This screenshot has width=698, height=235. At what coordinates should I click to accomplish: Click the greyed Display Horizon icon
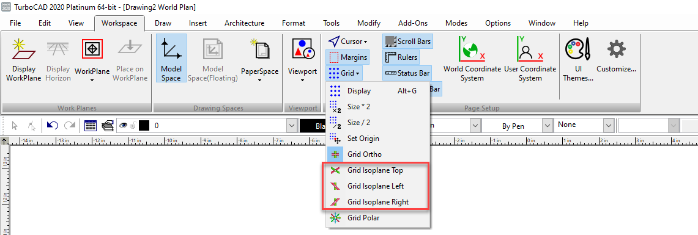58,49
